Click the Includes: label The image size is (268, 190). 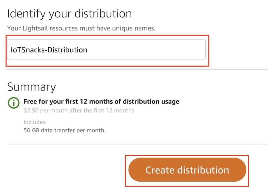35,122
